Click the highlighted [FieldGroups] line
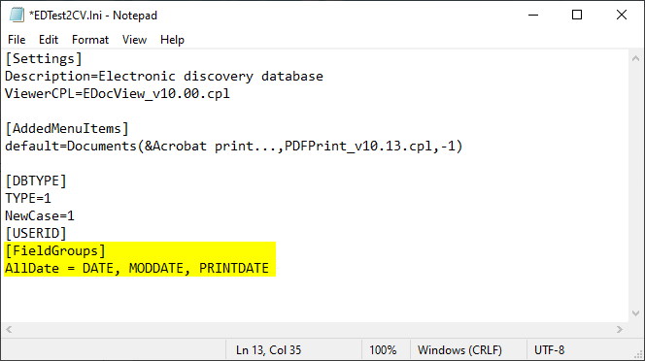 coord(55,250)
